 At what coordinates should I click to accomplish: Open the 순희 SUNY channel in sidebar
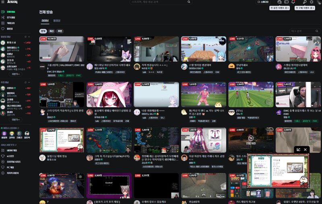pyautogui.click(x=16, y=68)
